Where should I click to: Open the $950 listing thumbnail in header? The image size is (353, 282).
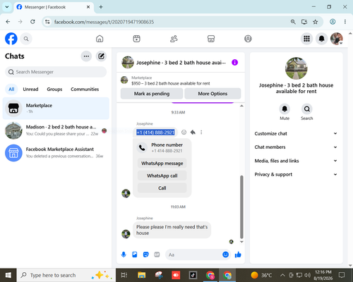[124, 80]
